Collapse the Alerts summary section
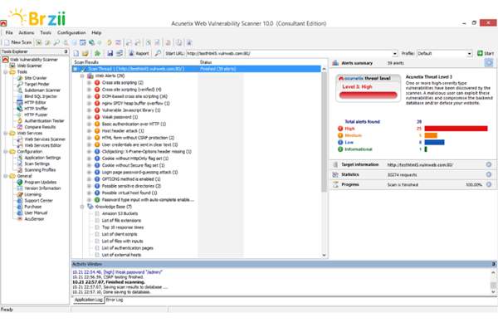 [x=489, y=63]
